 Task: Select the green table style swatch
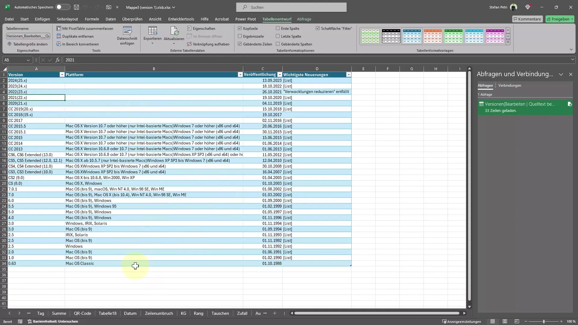tap(453, 36)
